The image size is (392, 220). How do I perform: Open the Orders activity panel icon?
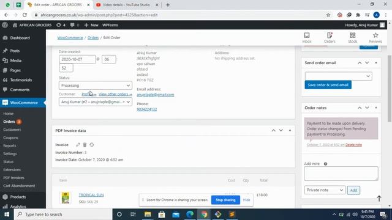[330, 38]
